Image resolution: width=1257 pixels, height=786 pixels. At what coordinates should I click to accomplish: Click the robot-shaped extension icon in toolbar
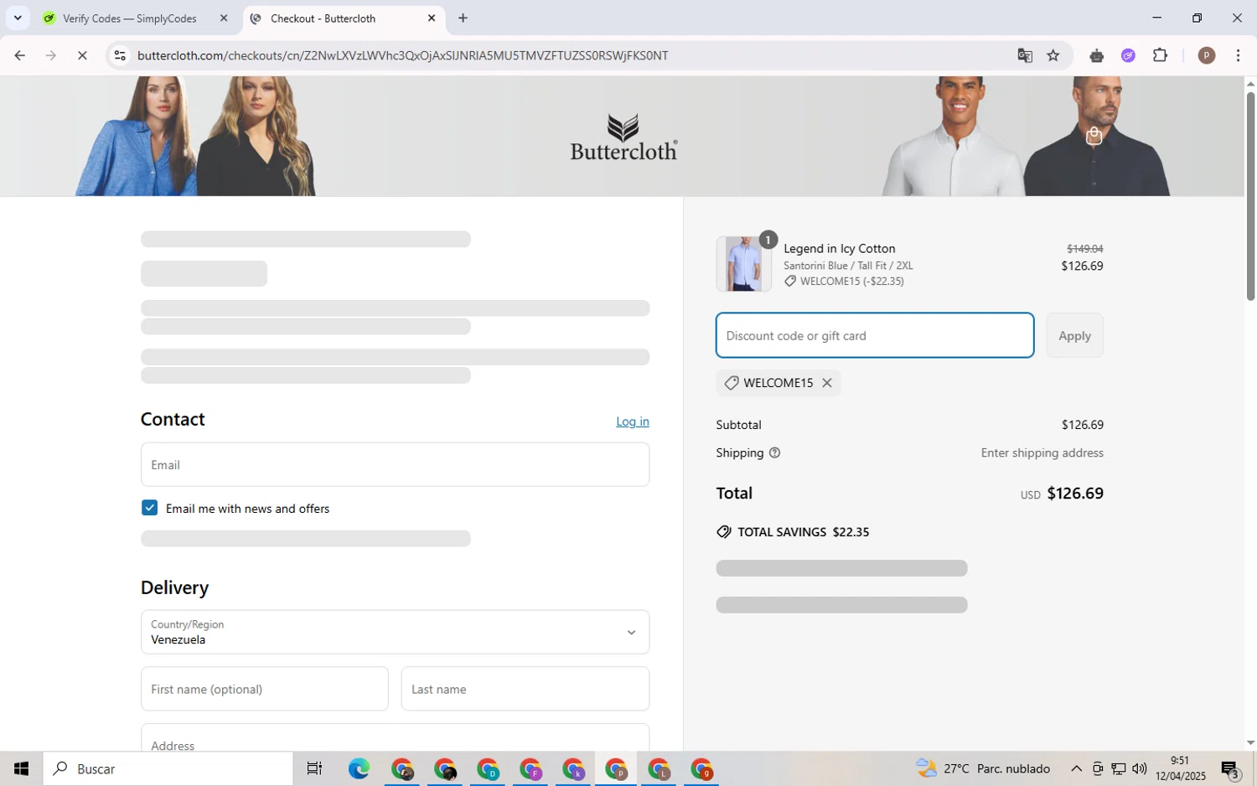coord(1096,55)
